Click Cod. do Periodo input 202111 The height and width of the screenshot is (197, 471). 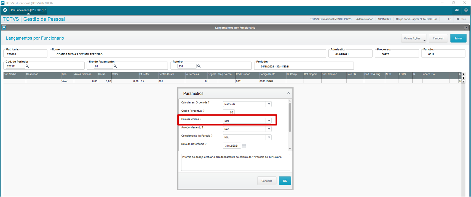[15, 66]
